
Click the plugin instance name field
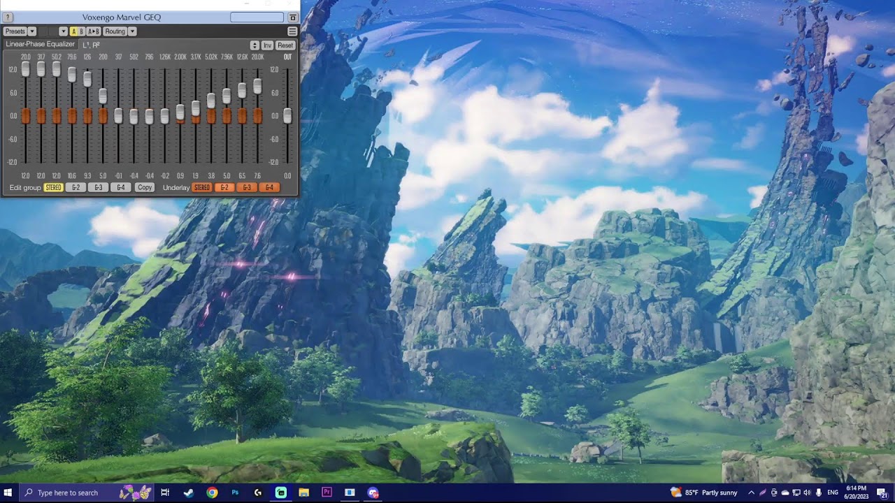tap(257, 17)
